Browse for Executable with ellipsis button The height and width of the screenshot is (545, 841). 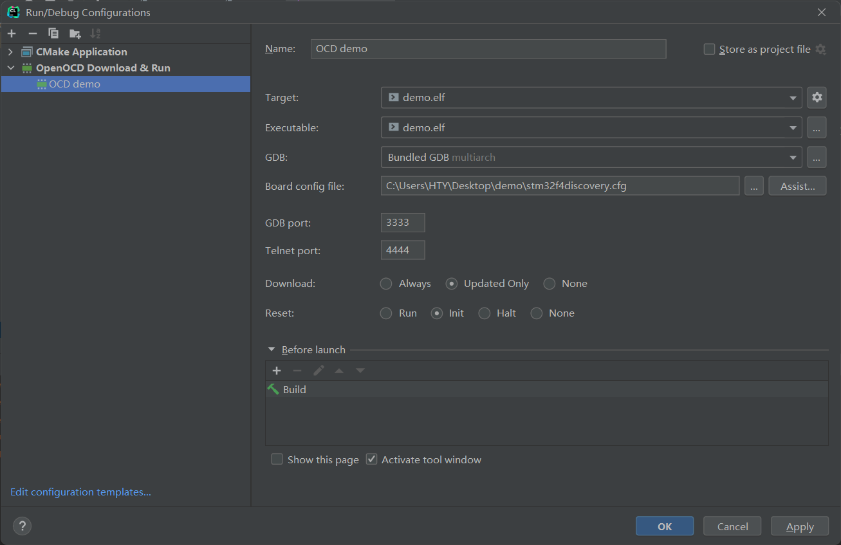(x=817, y=127)
